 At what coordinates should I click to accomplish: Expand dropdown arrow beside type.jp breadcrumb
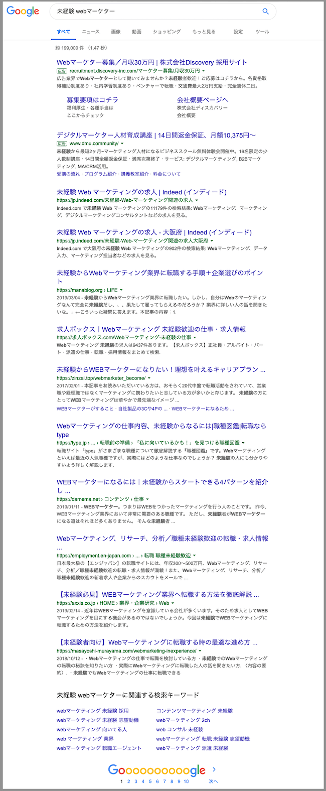tap(243, 443)
